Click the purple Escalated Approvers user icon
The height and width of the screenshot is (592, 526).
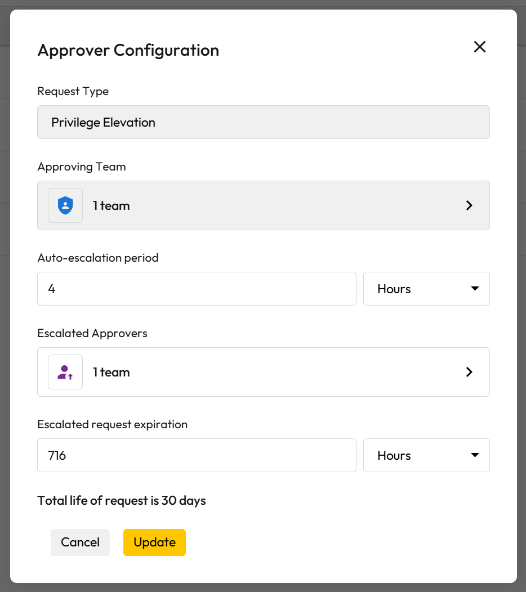coord(65,372)
